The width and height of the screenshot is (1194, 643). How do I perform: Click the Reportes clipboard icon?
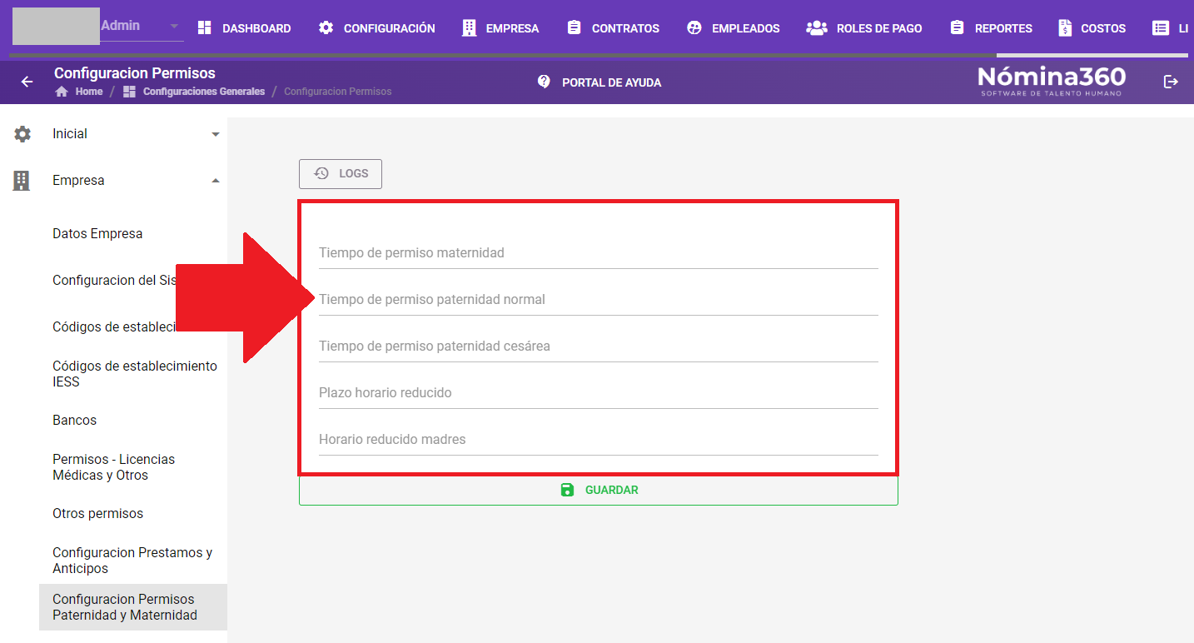[x=957, y=27]
